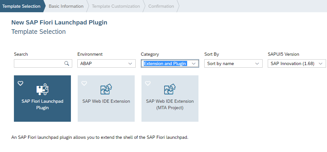This screenshot has height=152, width=327.
Task: Go to the Template Customization wizard step
Action: [116, 6]
